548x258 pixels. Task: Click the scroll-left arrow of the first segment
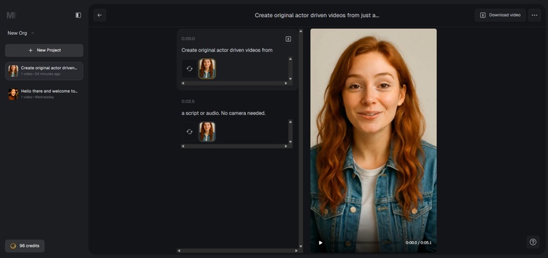[183, 83]
